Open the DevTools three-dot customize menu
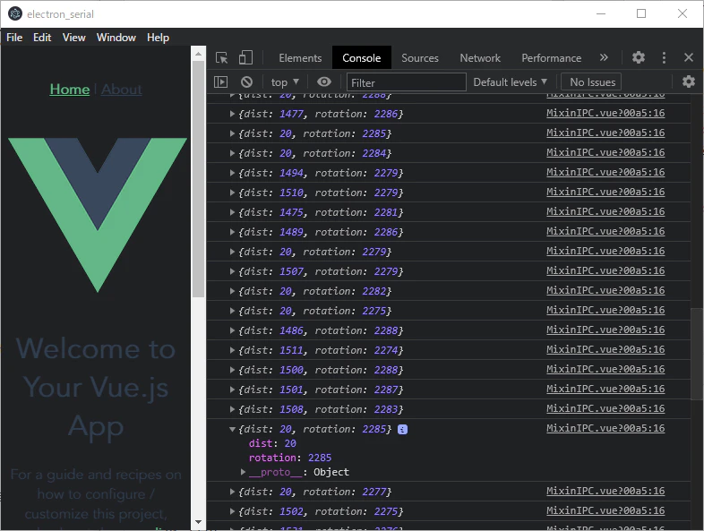This screenshot has height=531, width=704. click(x=664, y=57)
